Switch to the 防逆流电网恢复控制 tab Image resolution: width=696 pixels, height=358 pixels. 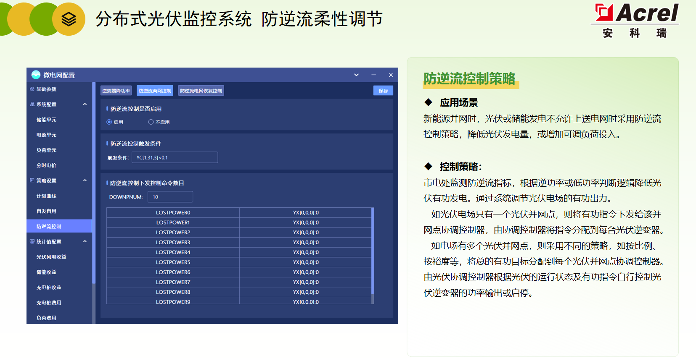coord(201,91)
